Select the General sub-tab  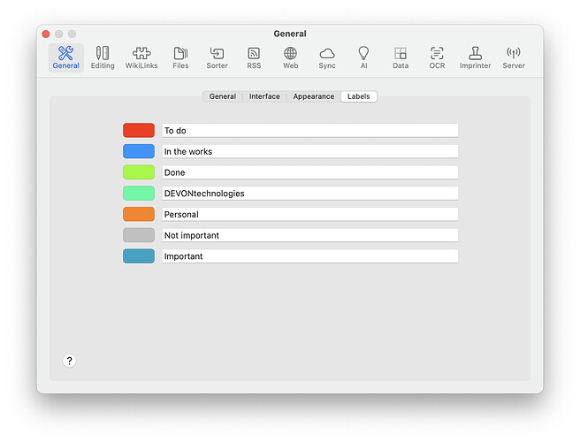coord(222,96)
